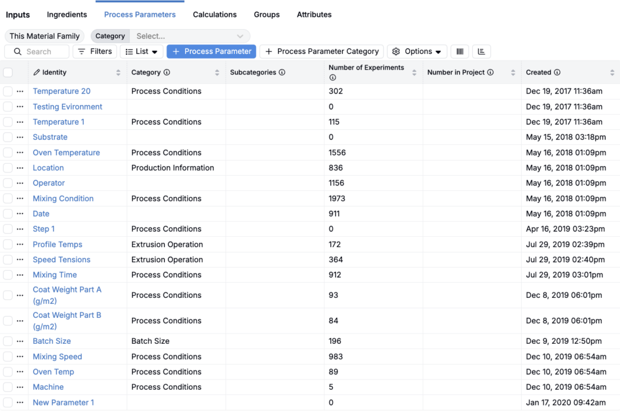Sort by Identity column arrows
The height and width of the screenshot is (420, 620).
(x=118, y=73)
